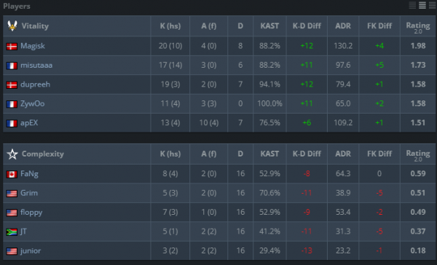Sort Vitality table by Rating 2.0
The height and width of the screenshot is (265, 437).
[418, 27]
